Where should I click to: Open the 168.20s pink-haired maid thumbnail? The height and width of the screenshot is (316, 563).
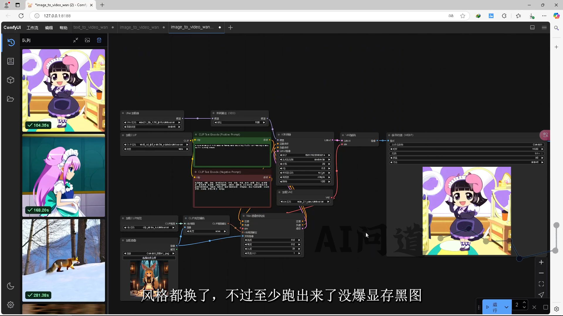[x=64, y=176]
